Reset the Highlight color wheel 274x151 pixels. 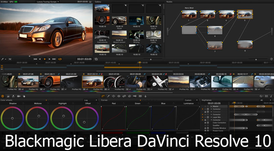coord(73,103)
